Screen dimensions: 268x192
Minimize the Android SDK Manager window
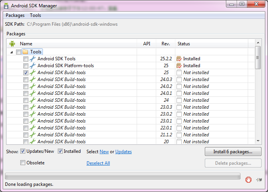pyautogui.click(x=232, y=4)
